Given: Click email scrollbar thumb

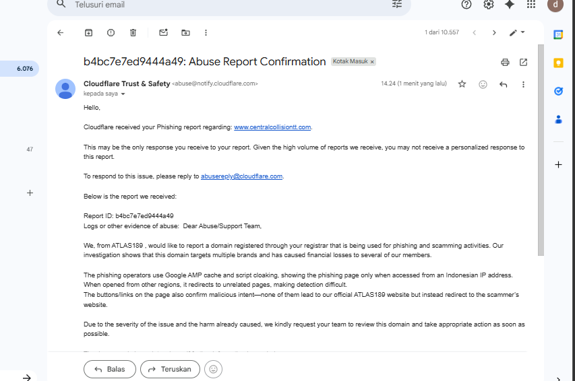Looking at the screenshot, I should click(x=541, y=150).
